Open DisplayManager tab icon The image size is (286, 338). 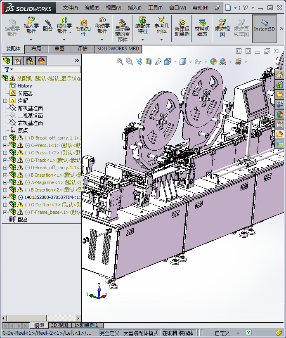pos(41,61)
